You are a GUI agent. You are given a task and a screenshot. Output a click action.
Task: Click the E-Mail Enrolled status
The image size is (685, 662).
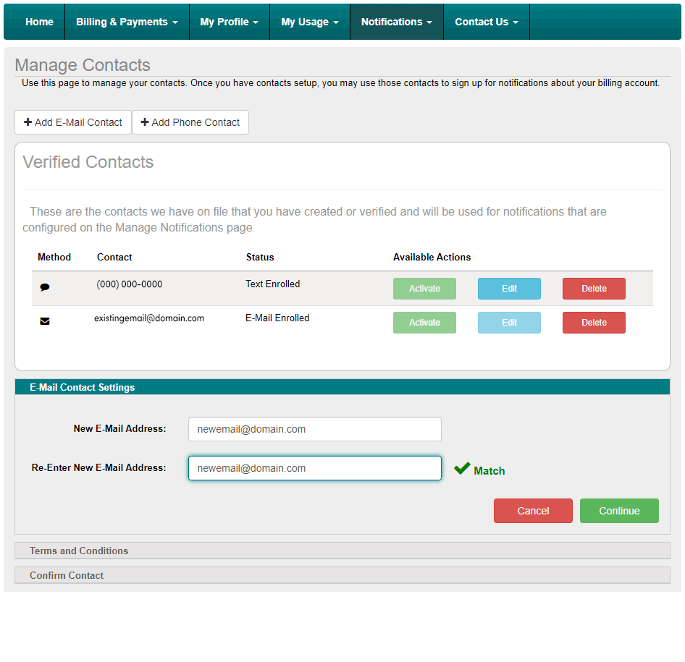pos(277,318)
